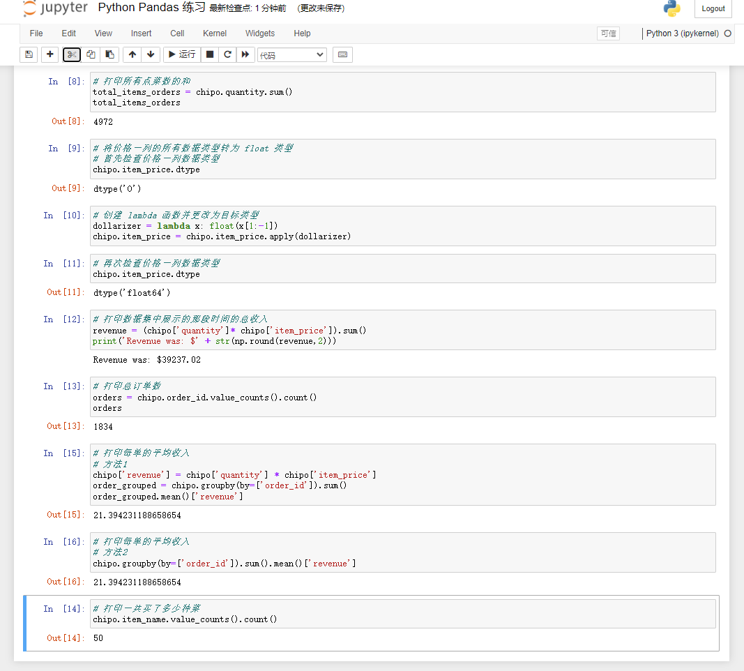Click Out[16] value 21.394231188658654
Viewport: 744px width, 671px height.
(137, 582)
